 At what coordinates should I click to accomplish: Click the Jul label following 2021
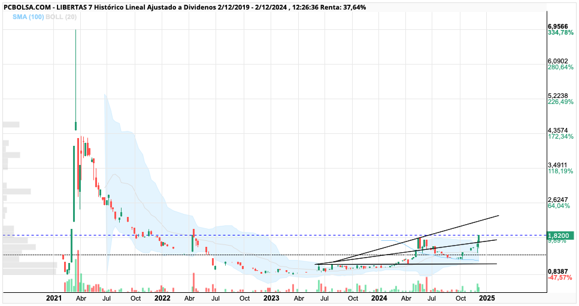[x=107, y=298]
